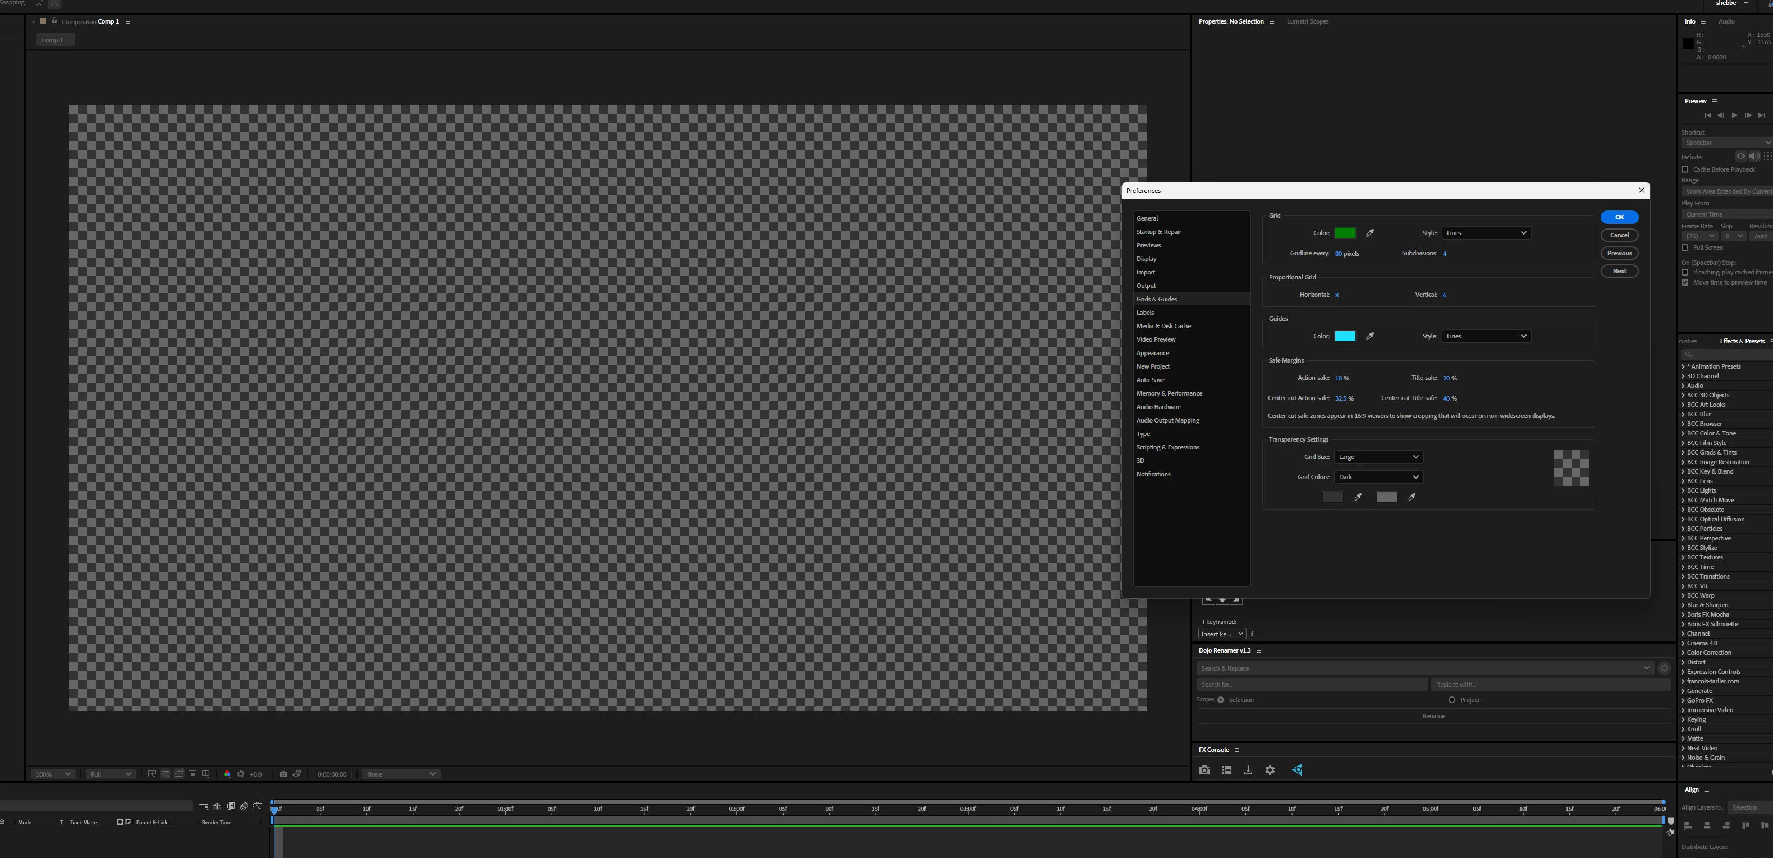Go to Next preferences page
The width and height of the screenshot is (1773, 858).
point(1619,271)
